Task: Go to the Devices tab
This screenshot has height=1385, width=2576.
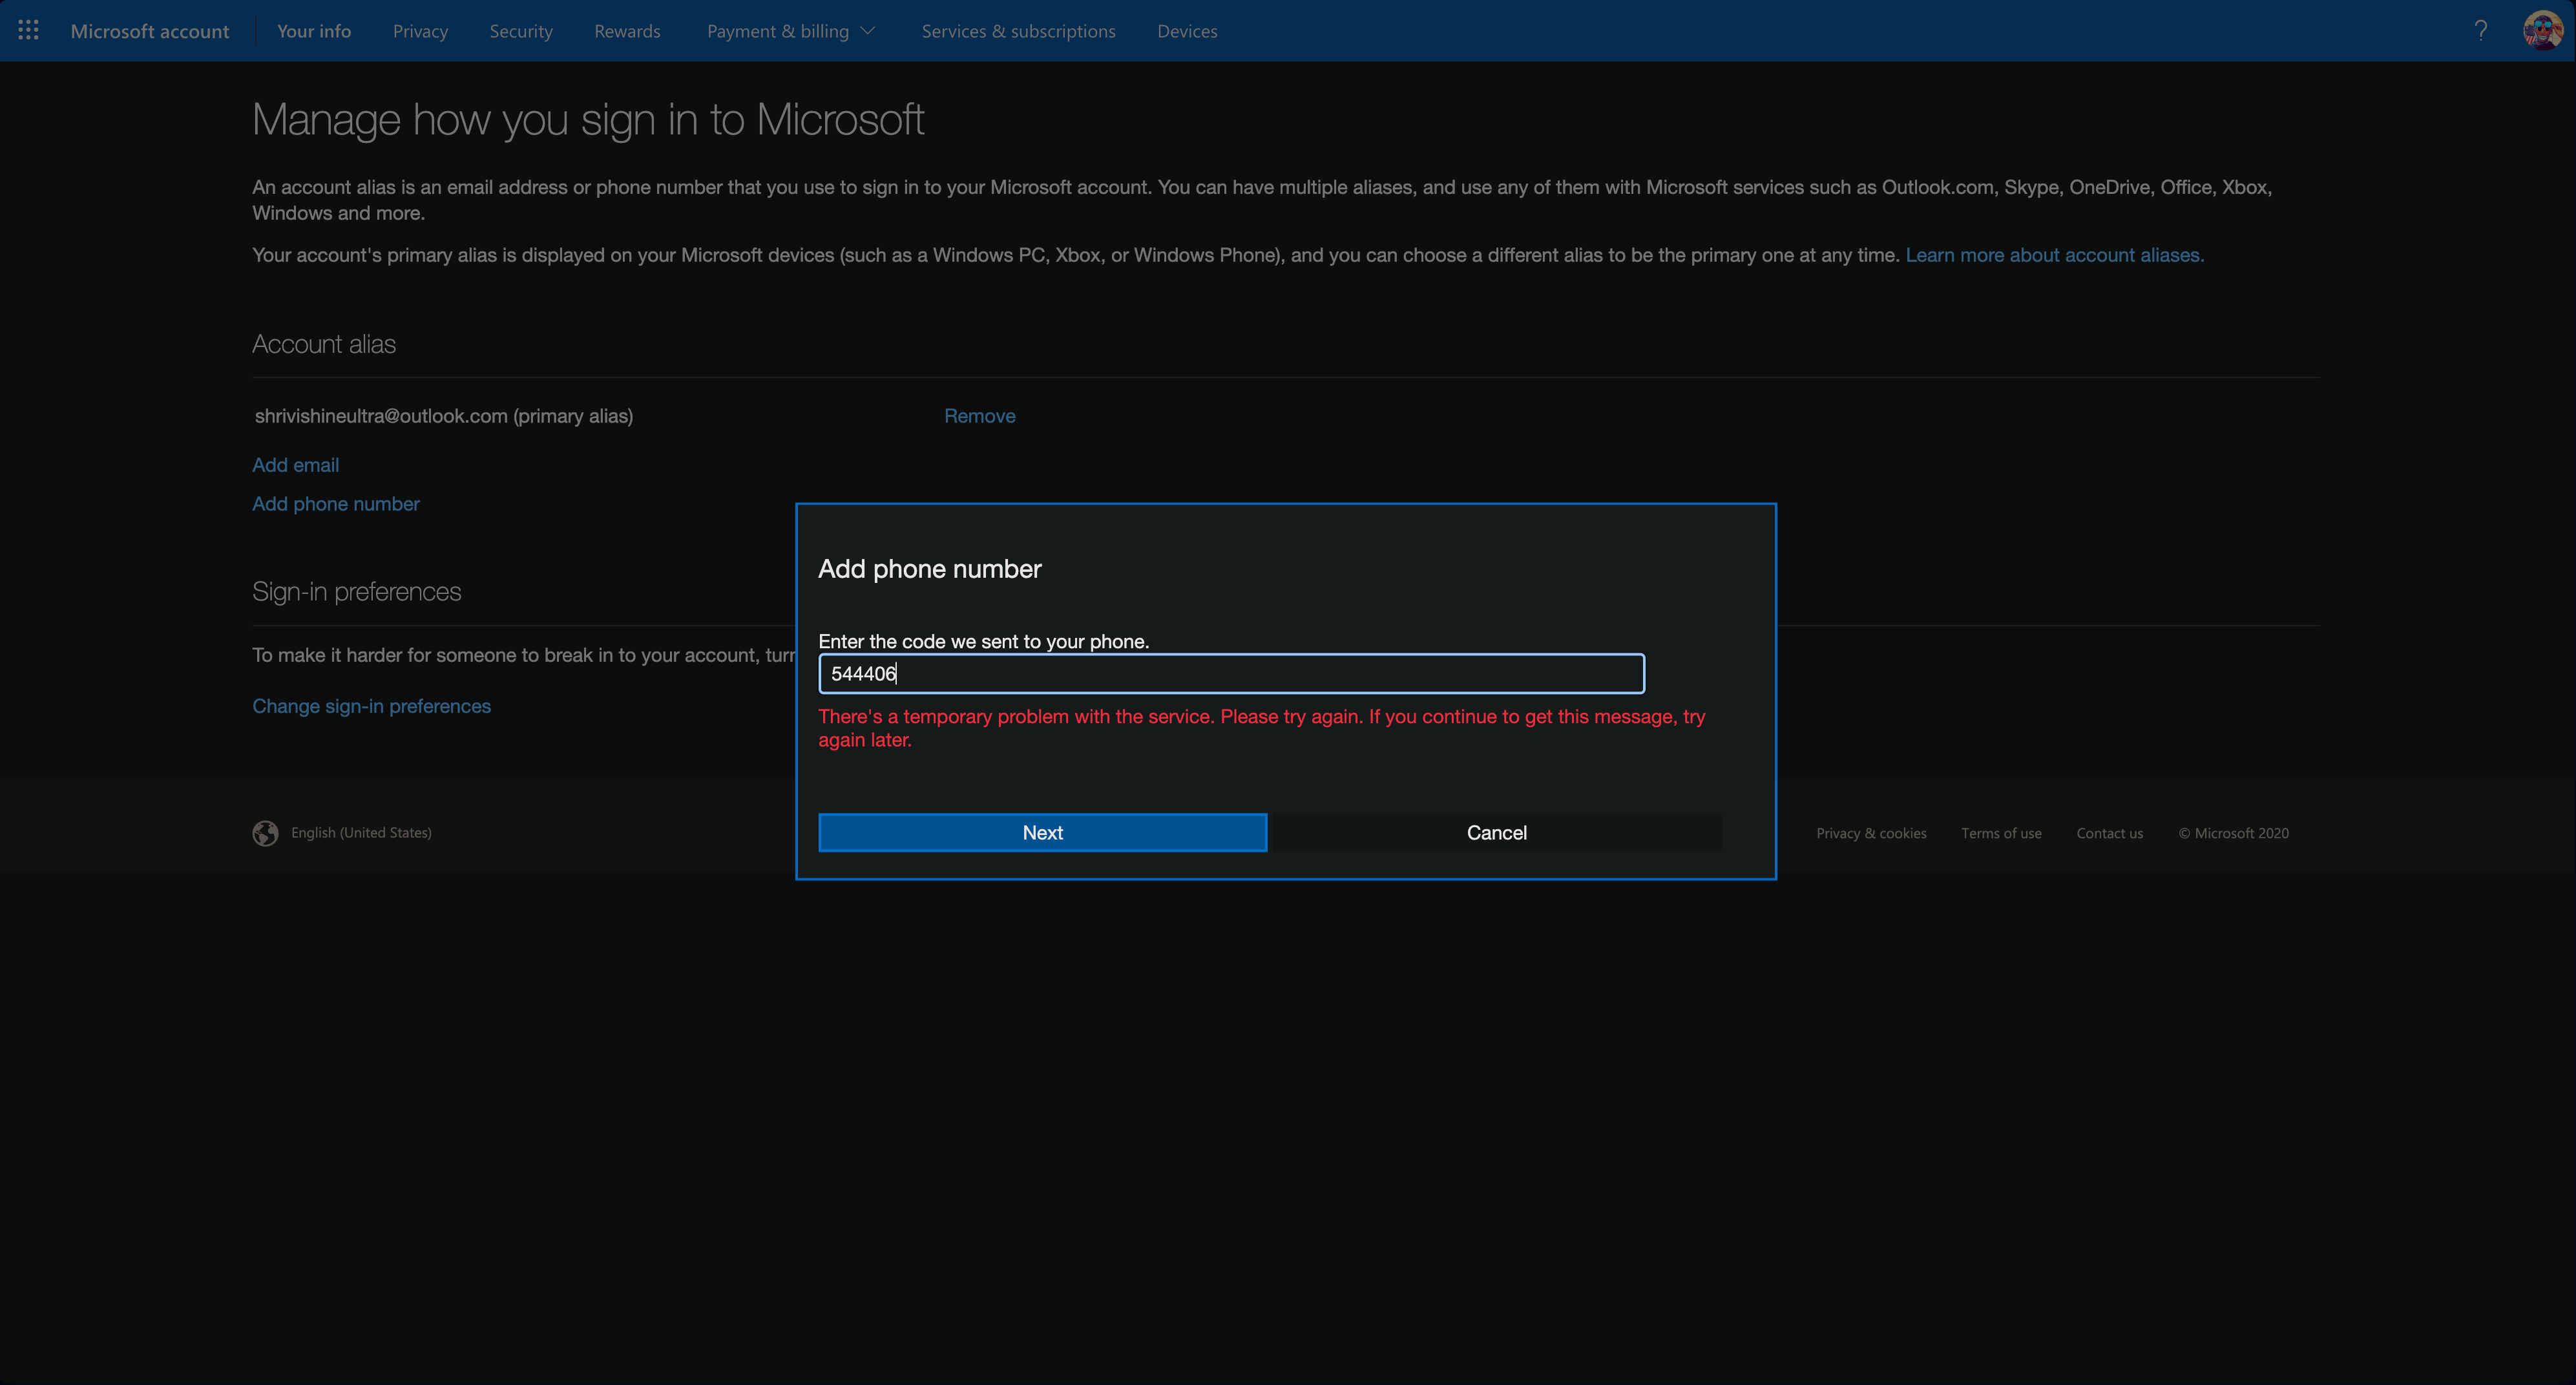Action: coord(1187,31)
